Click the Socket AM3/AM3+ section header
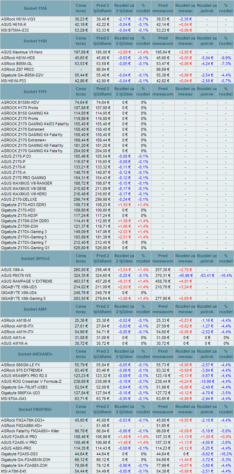 [x=35, y=354]
